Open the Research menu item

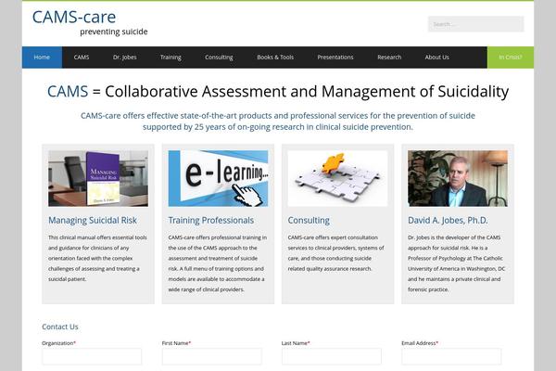pyautogui.click(x=389, y=58)
